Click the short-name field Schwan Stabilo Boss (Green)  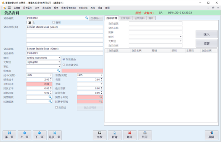tap(65, 49)
